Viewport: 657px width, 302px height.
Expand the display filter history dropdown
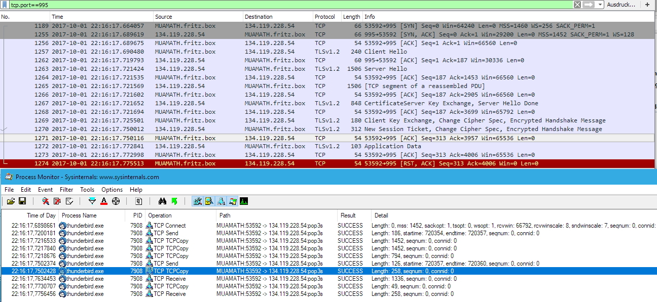(x=600, y=5)
